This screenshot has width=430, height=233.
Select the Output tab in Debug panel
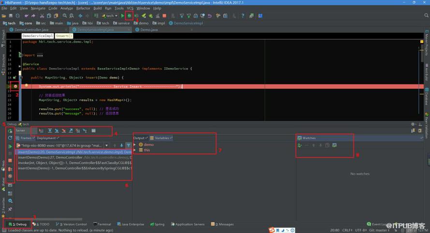point(141,138)
